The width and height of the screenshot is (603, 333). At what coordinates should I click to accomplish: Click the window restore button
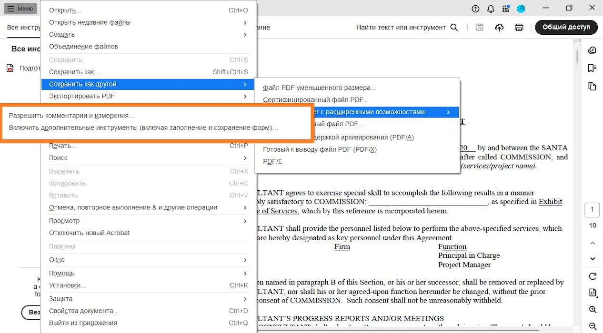point(569,8)
